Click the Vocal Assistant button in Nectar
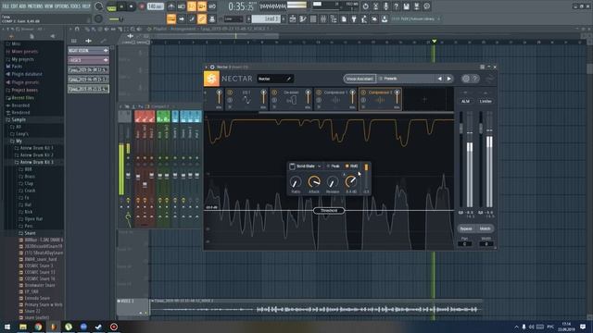 tap(360, 79)
